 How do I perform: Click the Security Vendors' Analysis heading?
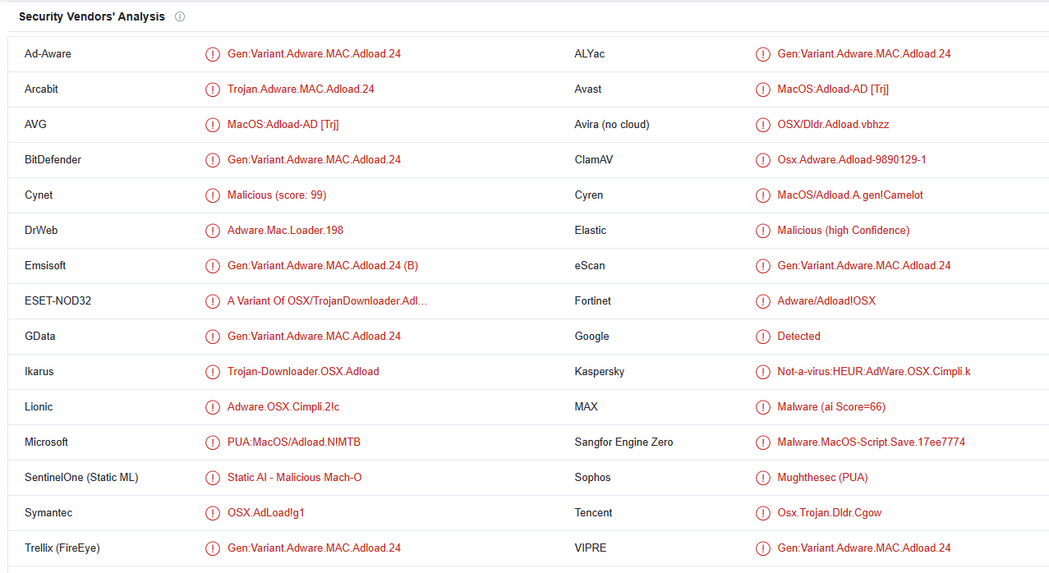[x=92, y=16]
